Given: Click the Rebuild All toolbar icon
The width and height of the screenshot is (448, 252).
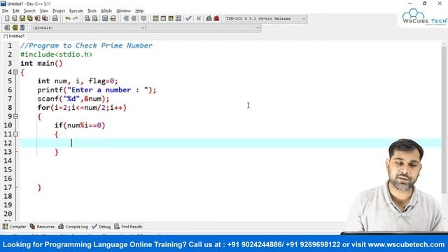Looking at the screenshot, I should pyautogui.click(x=178, y=19).
